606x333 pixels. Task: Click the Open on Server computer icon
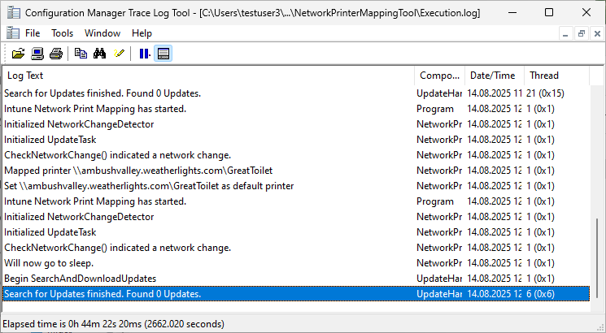point(37,54)
